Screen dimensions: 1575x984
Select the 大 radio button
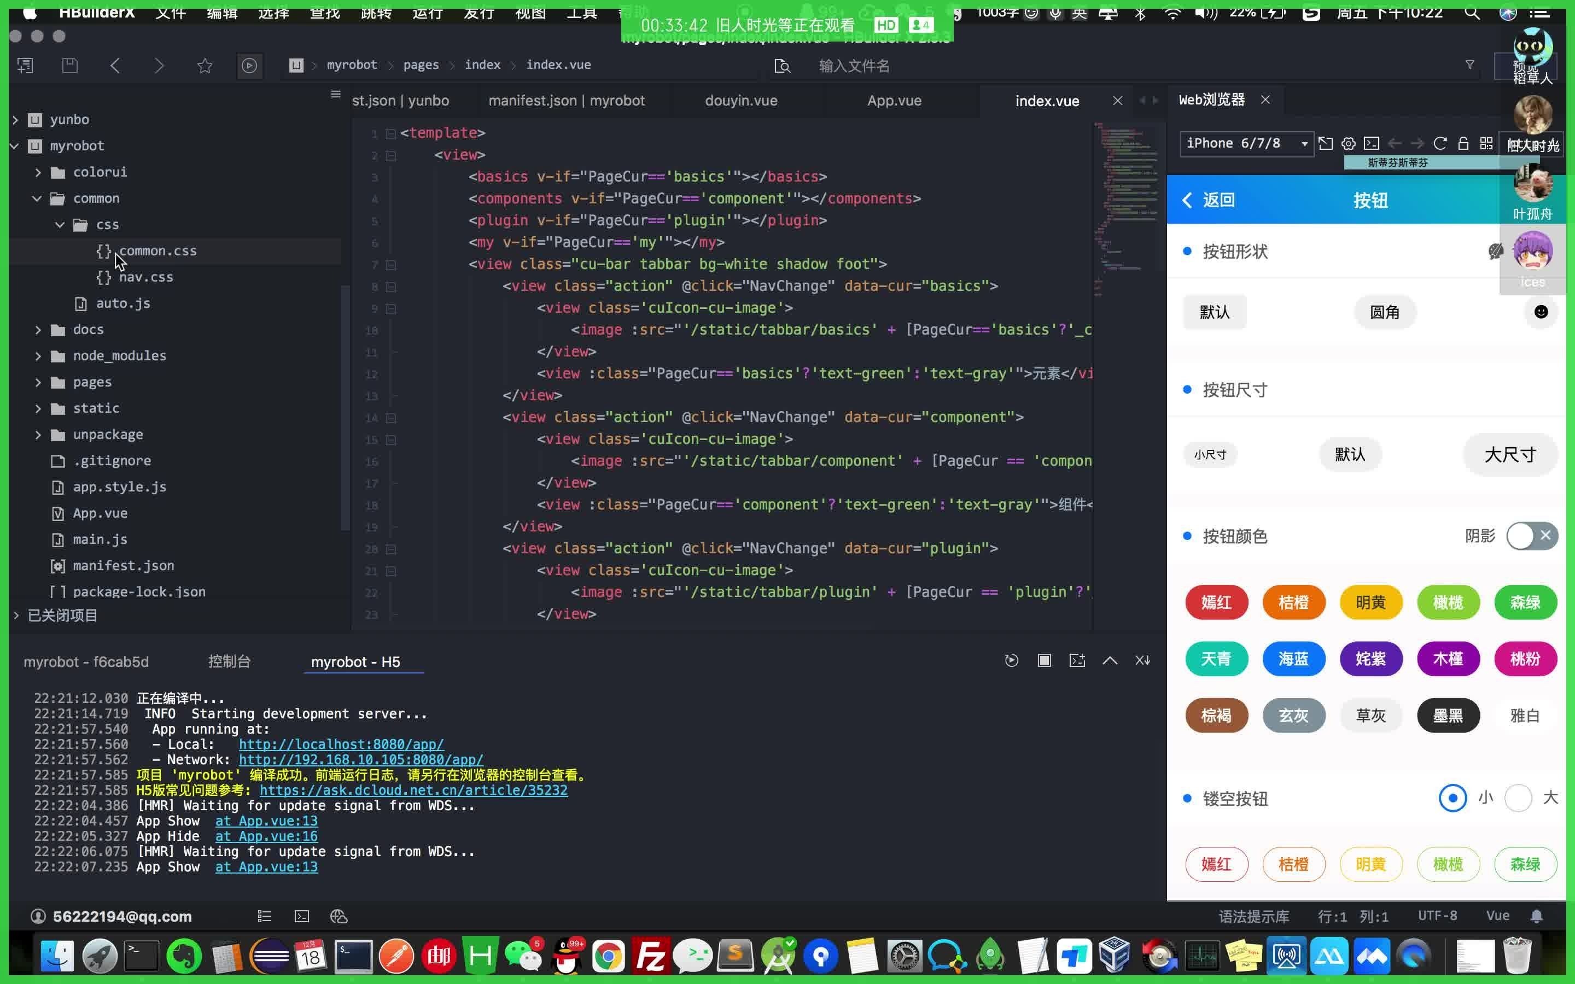(1518, 798)
